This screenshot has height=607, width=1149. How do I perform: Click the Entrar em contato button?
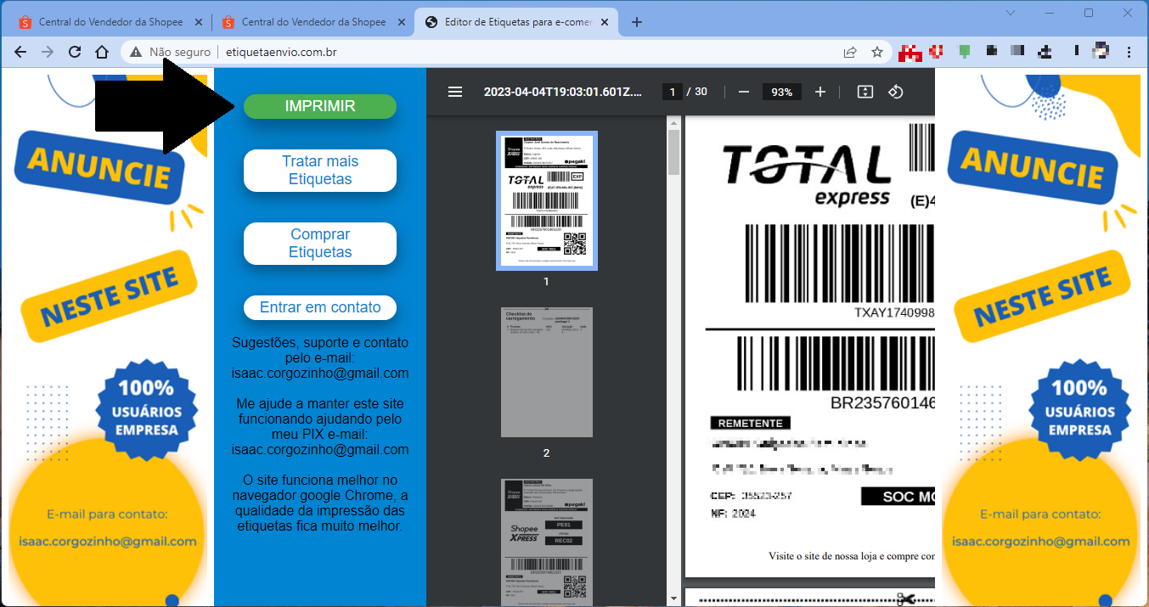point(320,307)
